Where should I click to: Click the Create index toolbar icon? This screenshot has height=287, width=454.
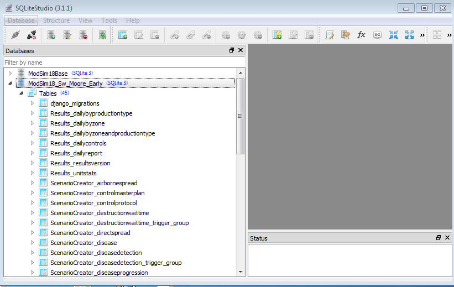[x=174, y=35]
